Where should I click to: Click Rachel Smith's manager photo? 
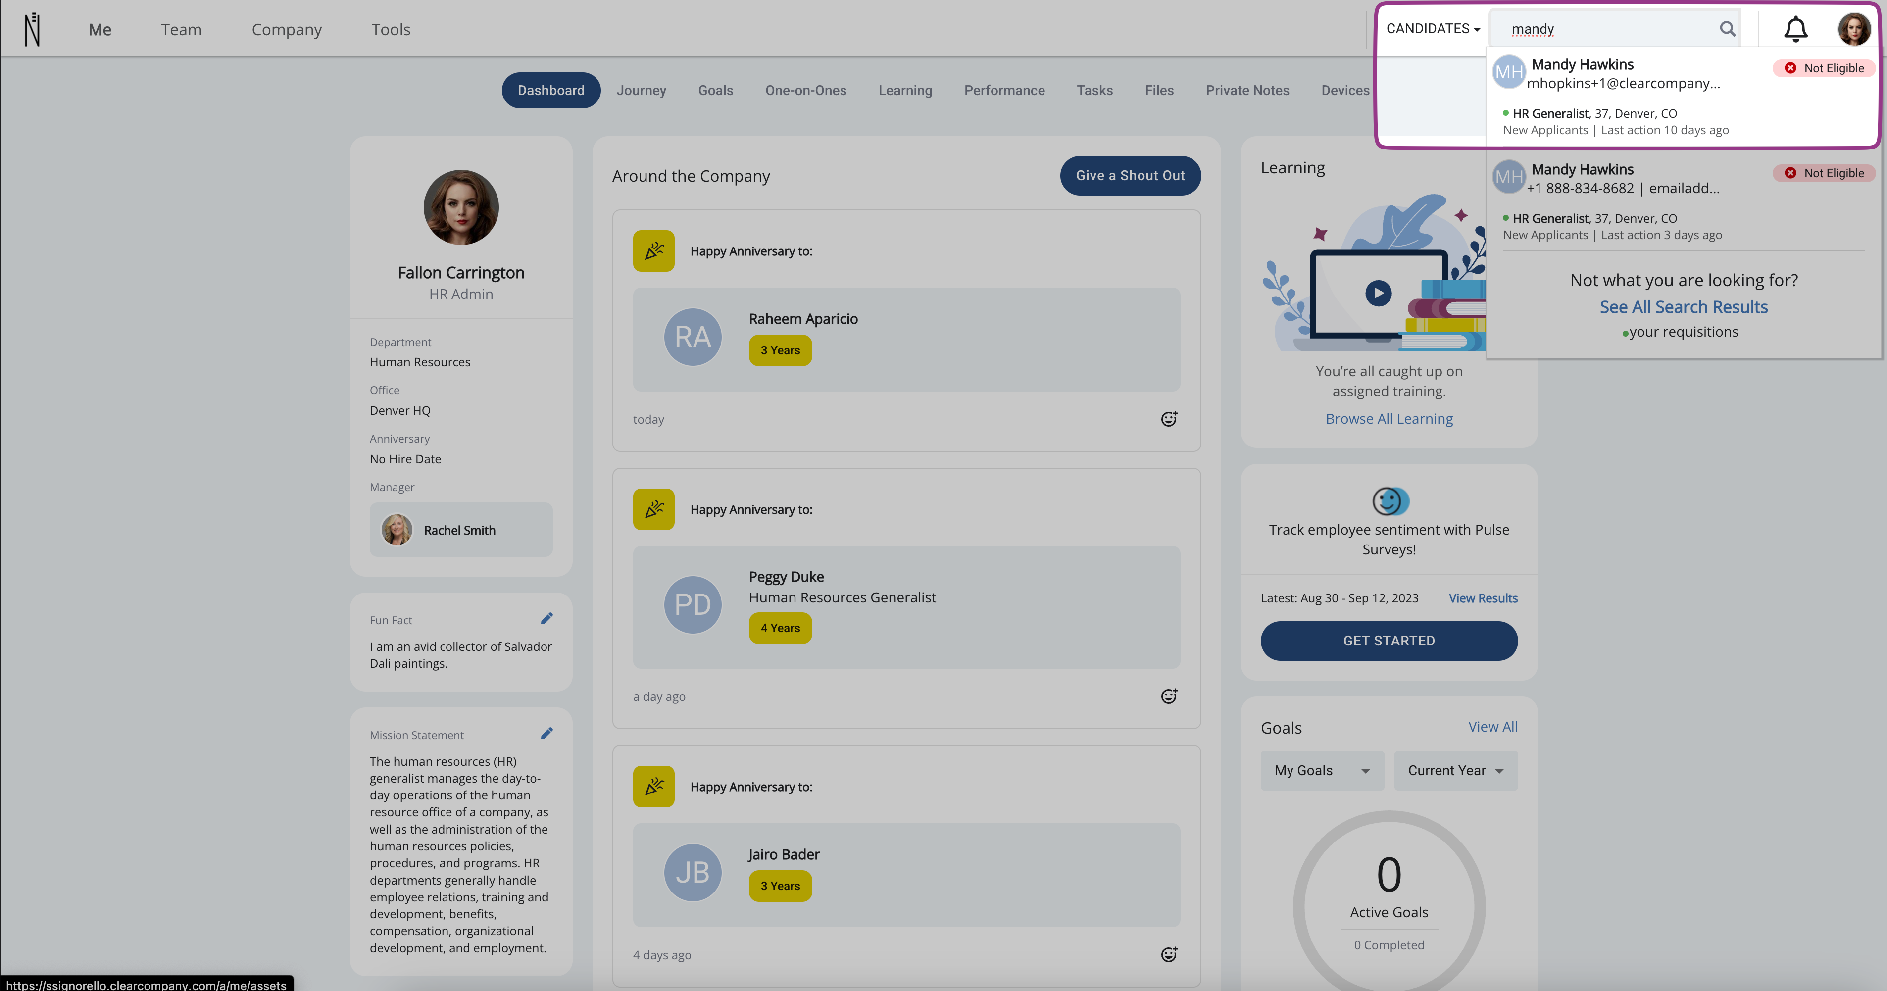click(397, 530)
